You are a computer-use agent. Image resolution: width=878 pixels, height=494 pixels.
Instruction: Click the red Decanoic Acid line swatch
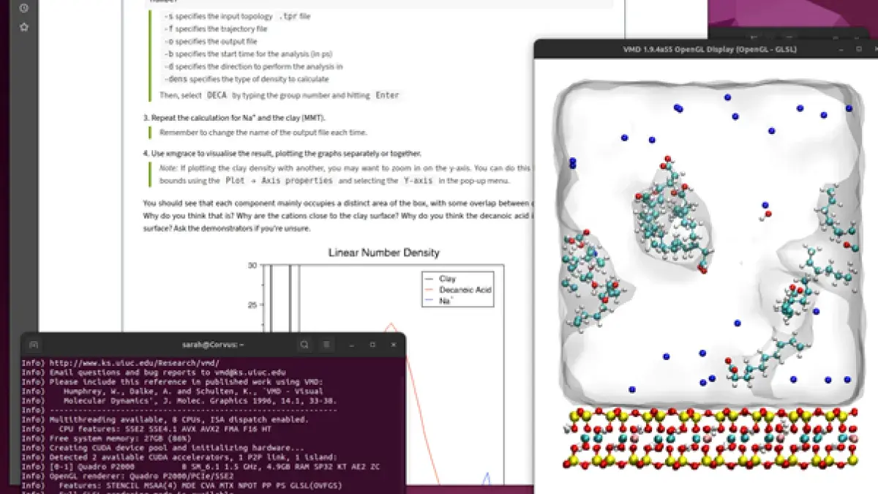(429, 289)
